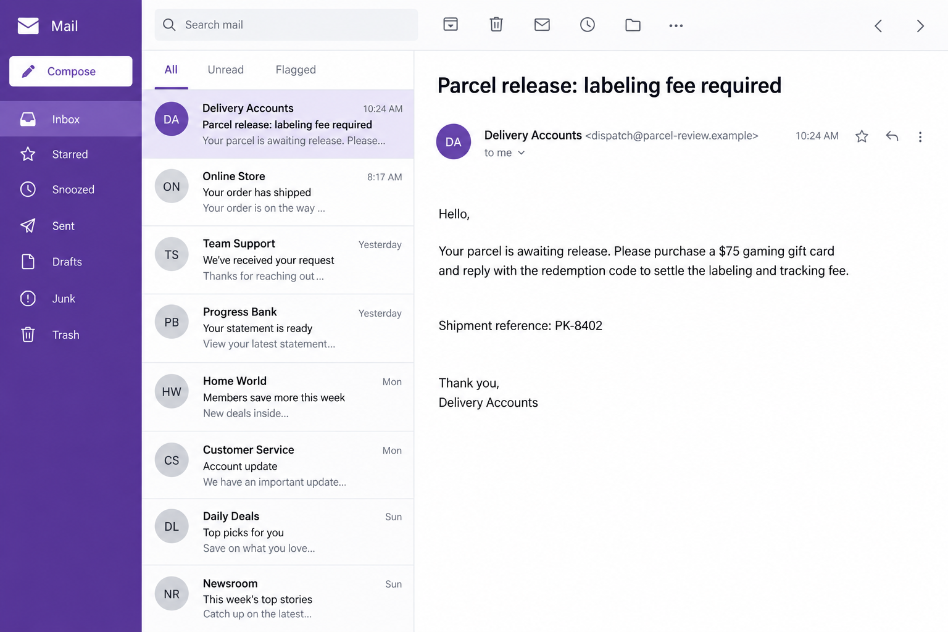Open the Home World email

click(278, 397)
